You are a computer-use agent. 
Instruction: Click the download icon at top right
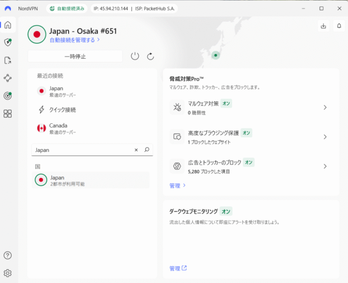coord(323,26)
